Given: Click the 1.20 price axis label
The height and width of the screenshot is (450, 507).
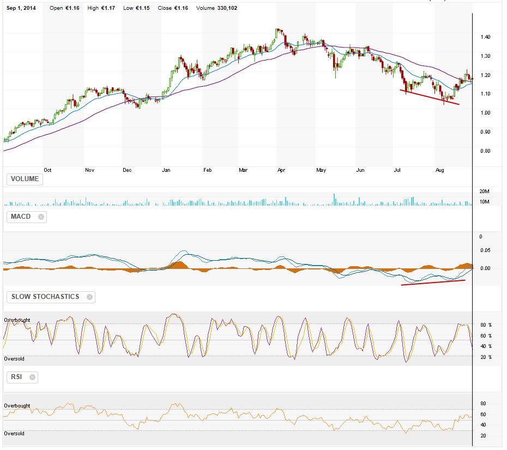Looking at the screenshot, I should pyautogui.click(x=485, y=75).
